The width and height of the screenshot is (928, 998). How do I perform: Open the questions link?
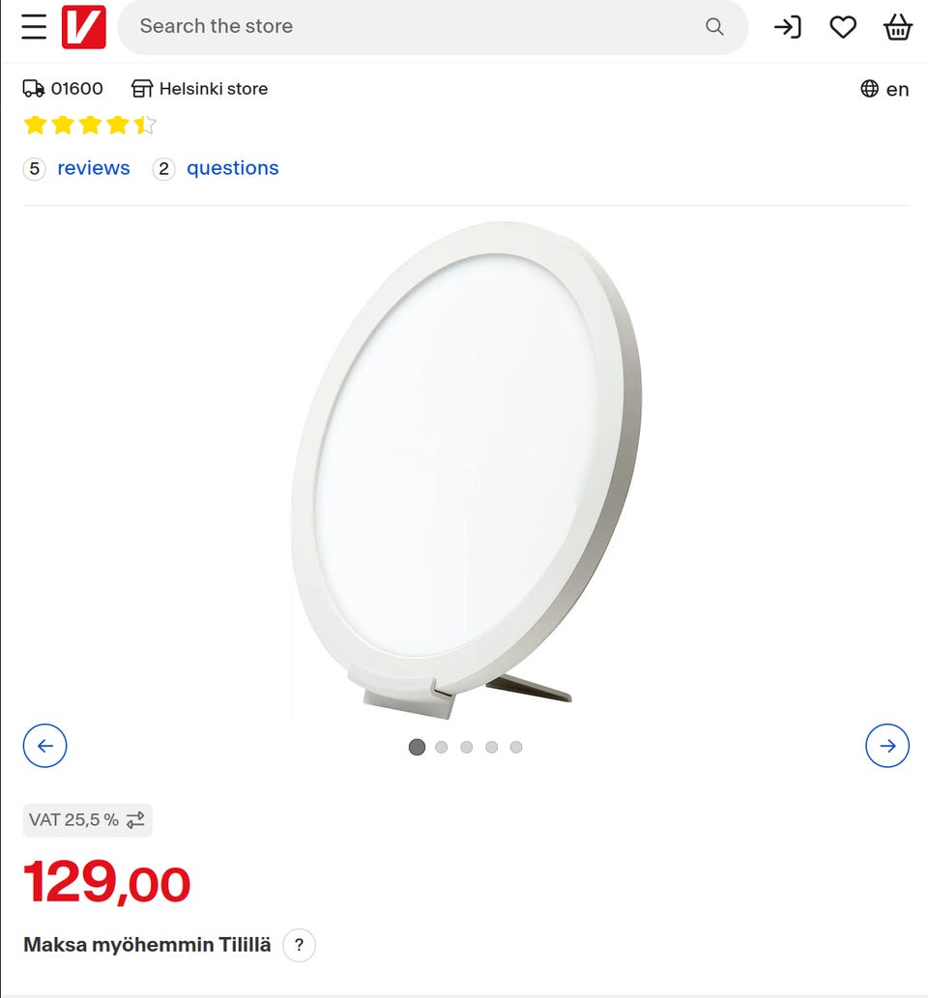pyautogui.click(x=232, y=168)
